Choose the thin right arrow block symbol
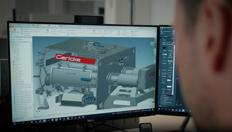This screenshot has width=232, height=132. pyautogui.click(x=170, y=67)
